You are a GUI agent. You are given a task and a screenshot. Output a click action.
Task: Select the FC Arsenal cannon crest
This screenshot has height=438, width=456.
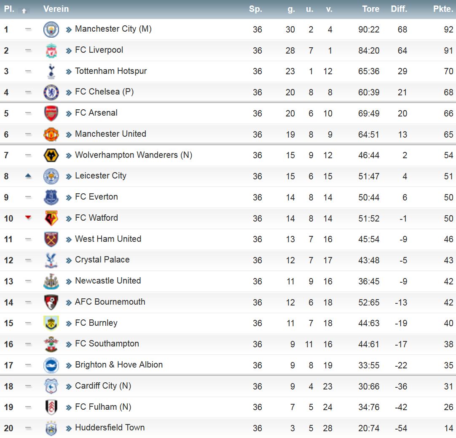[x=51, y=113]
